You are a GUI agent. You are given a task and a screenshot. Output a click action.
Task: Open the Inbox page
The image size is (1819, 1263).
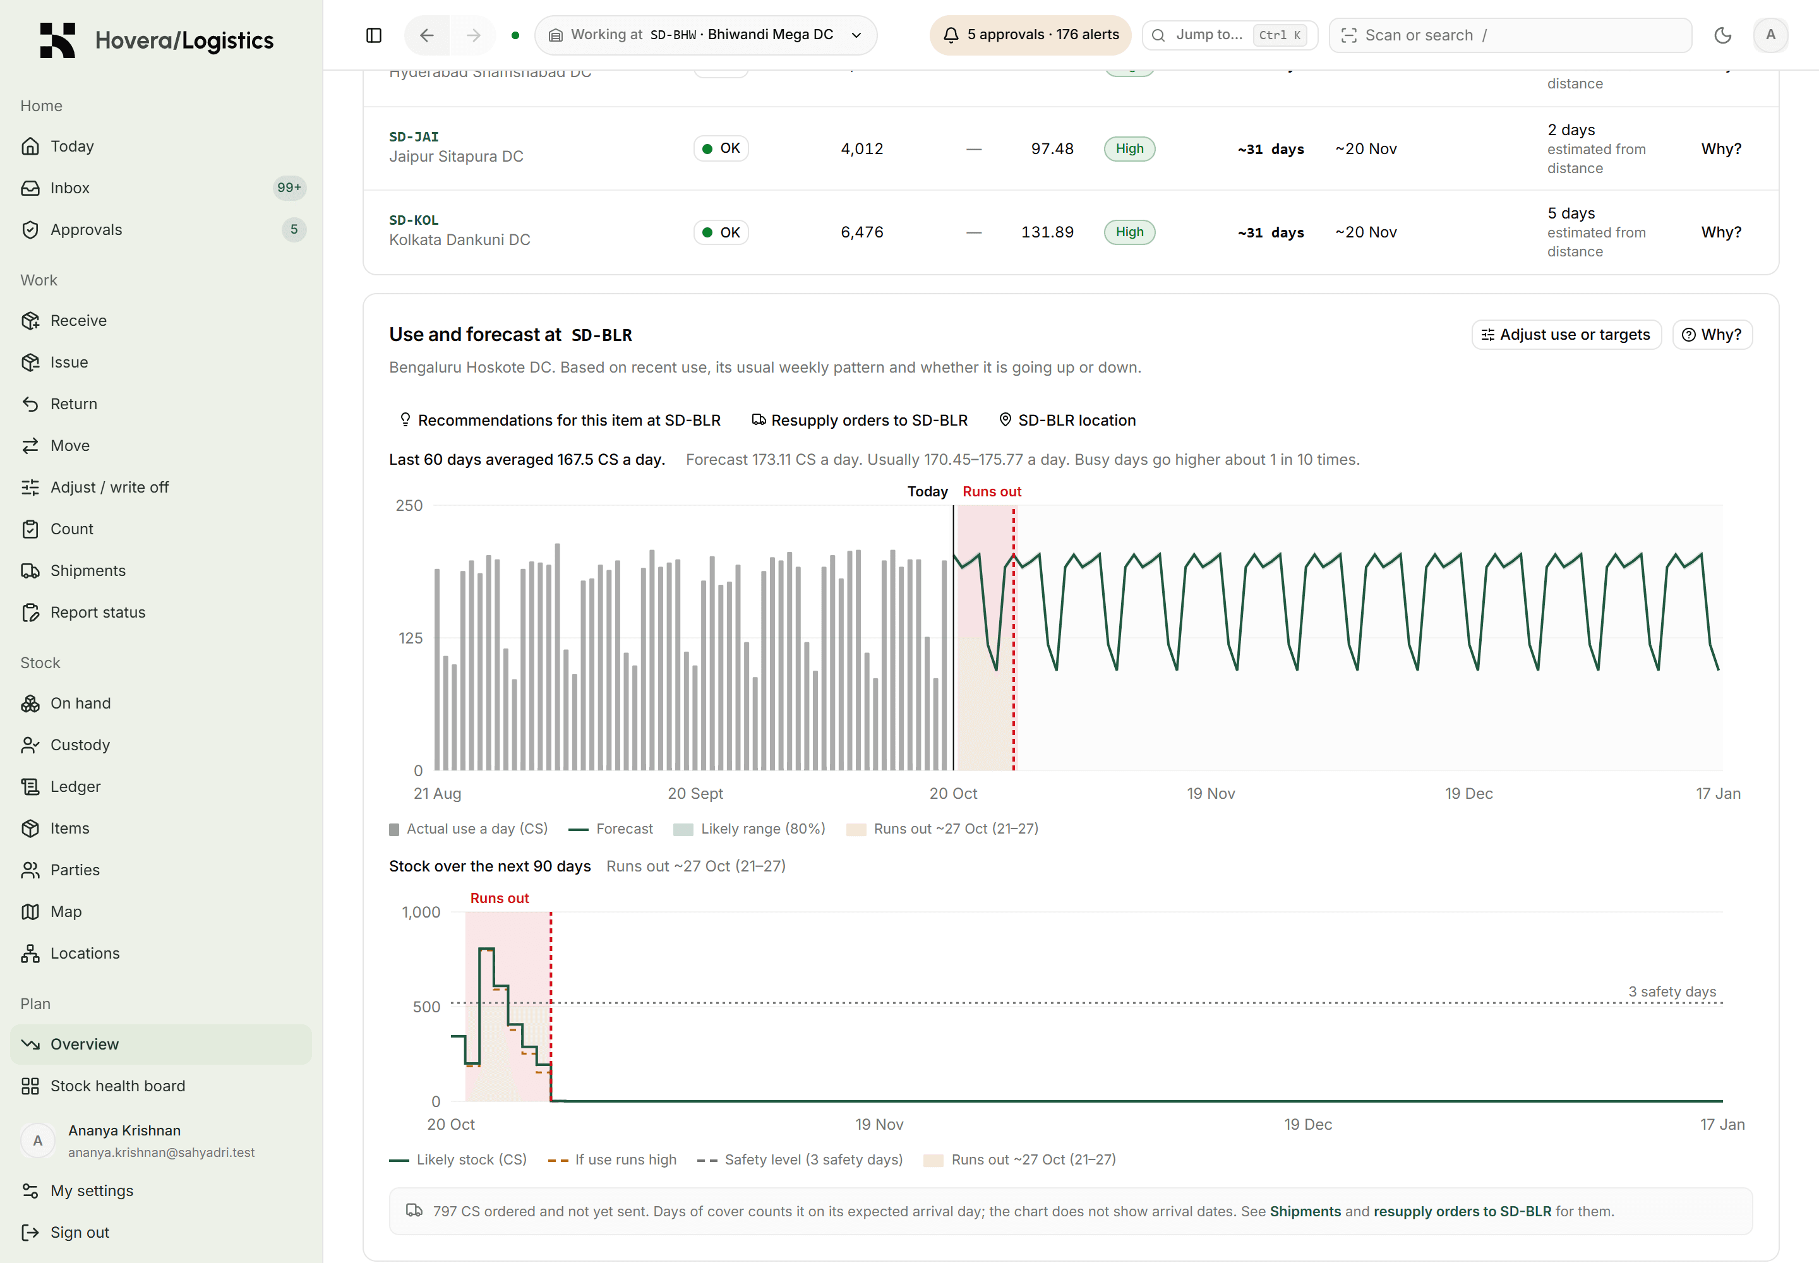pos(160,188)
